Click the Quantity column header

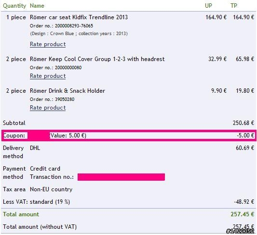coord(14,6)
